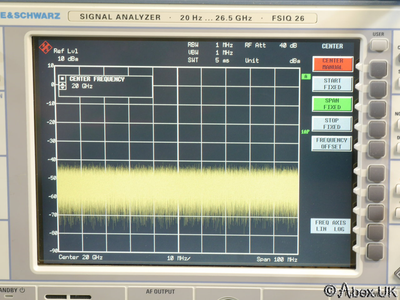
Task: Click the Span 100 MHz label
Action: click(x=277, y=259)
